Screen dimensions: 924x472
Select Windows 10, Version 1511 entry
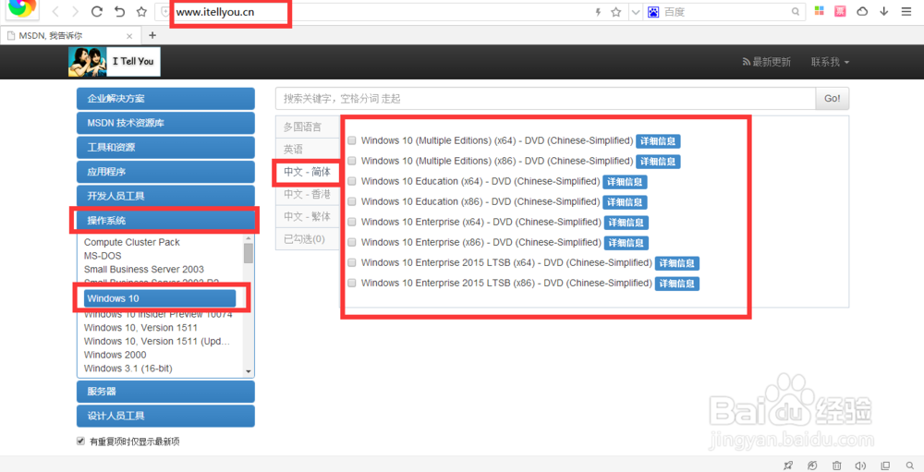pos(140,328)
